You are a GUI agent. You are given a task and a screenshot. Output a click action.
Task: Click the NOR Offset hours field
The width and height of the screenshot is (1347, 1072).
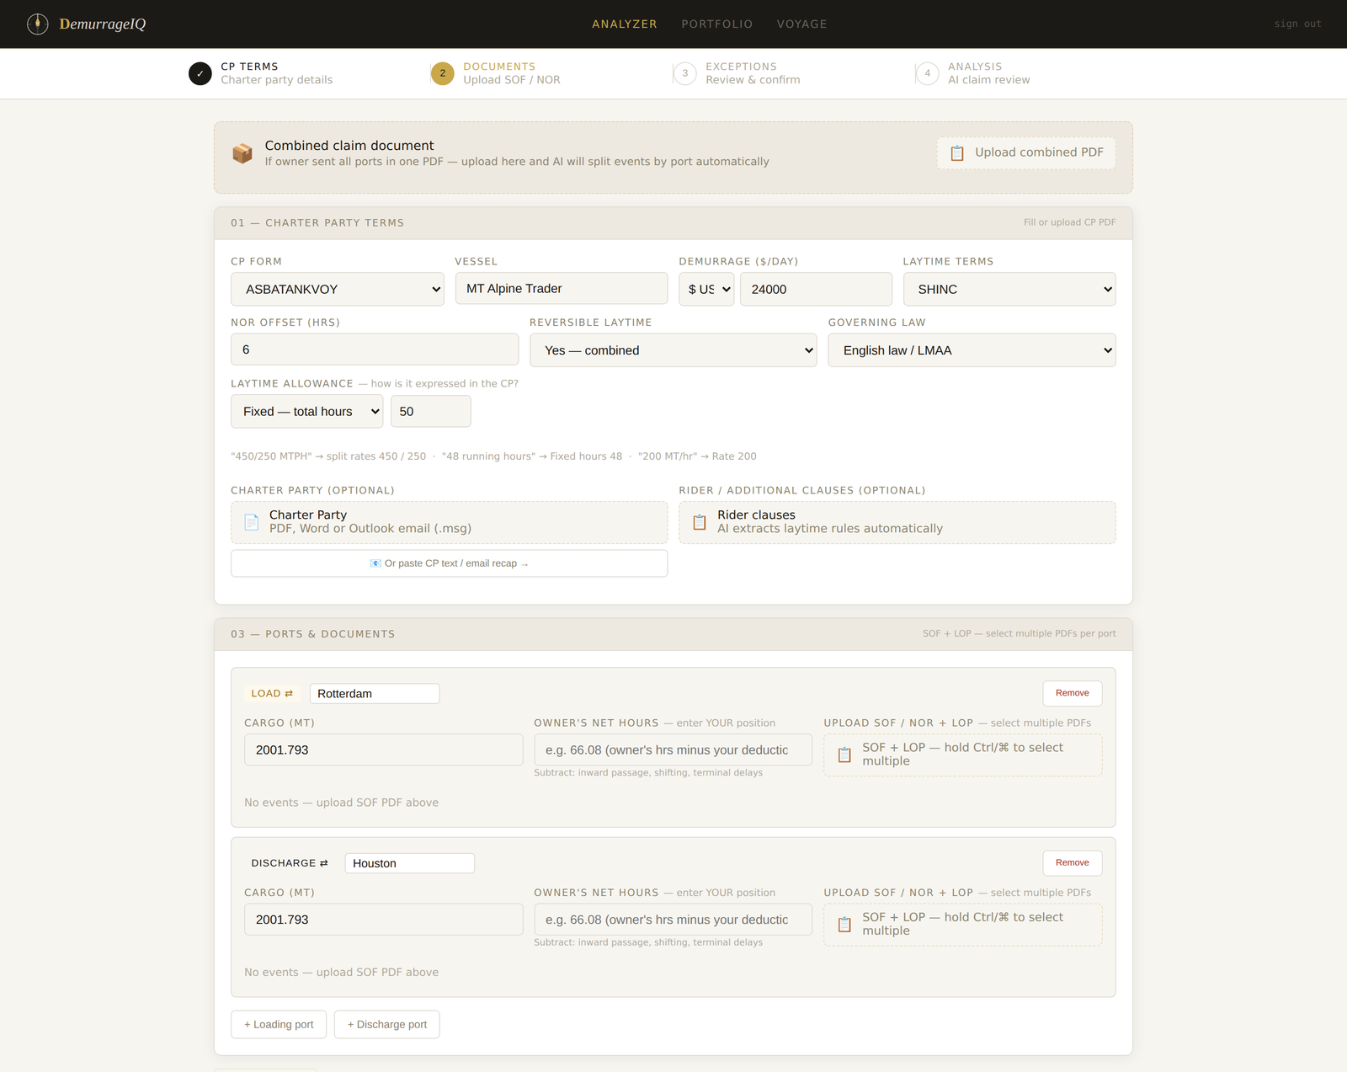click(x=375, y=349)
